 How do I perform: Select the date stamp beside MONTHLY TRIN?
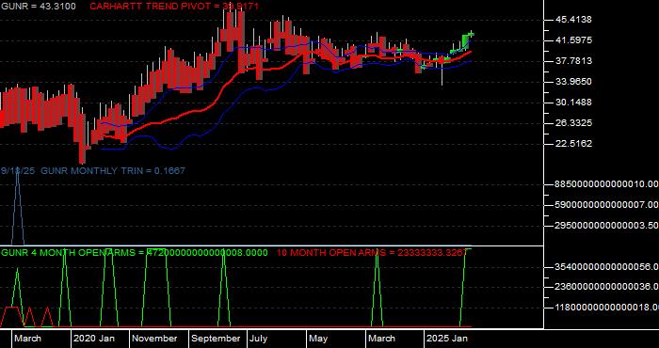pyautogui.click(x=19, y=171)
